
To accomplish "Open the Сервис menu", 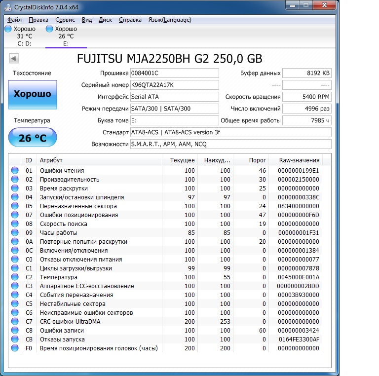I will (65, 20).
